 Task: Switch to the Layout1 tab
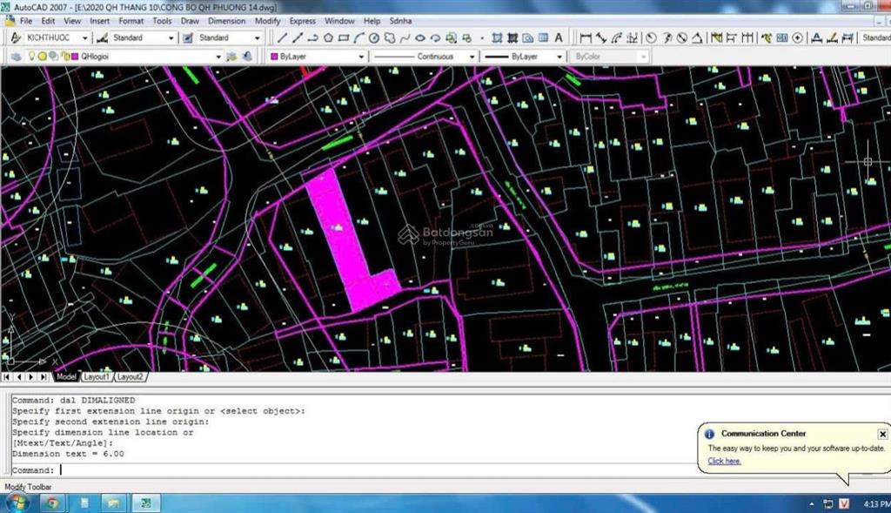point(96,377)
